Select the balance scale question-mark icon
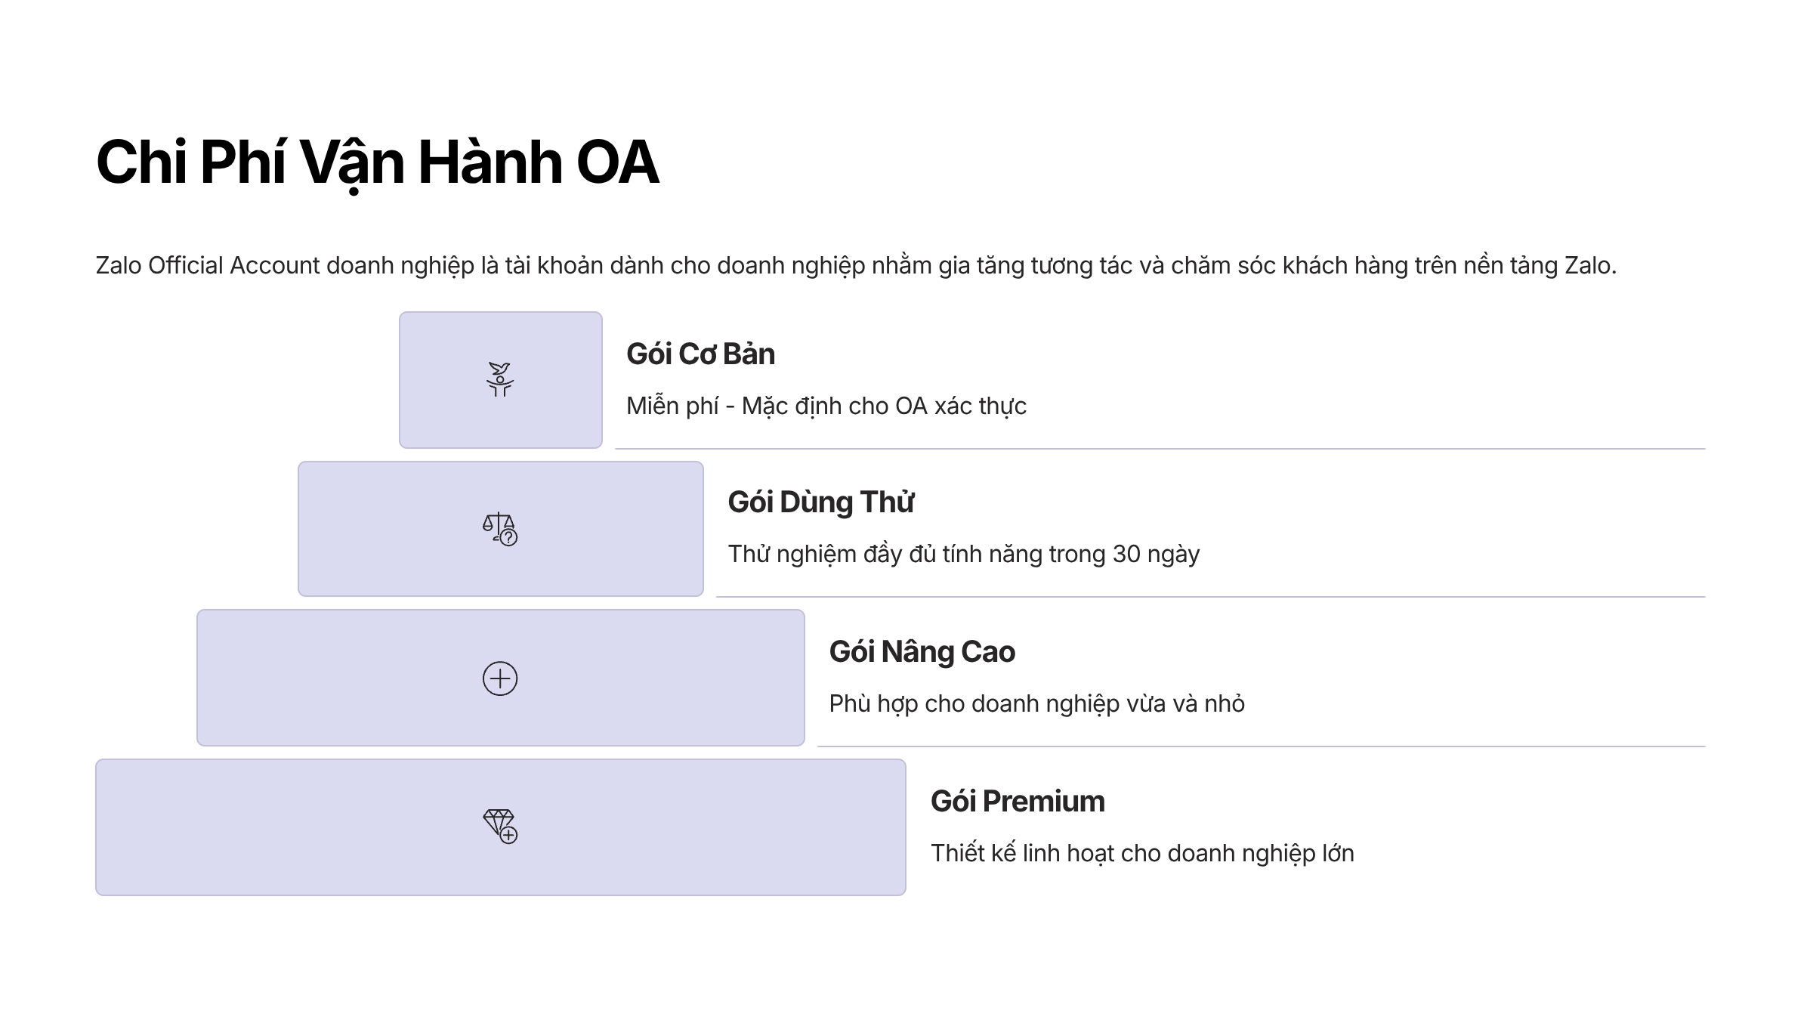Screen dimensions: 1813x1020 tap(500, 529)
